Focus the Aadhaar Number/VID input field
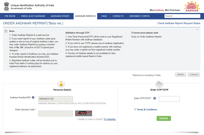The width and height of the screenshot is (204, 135). pos(55,99)
